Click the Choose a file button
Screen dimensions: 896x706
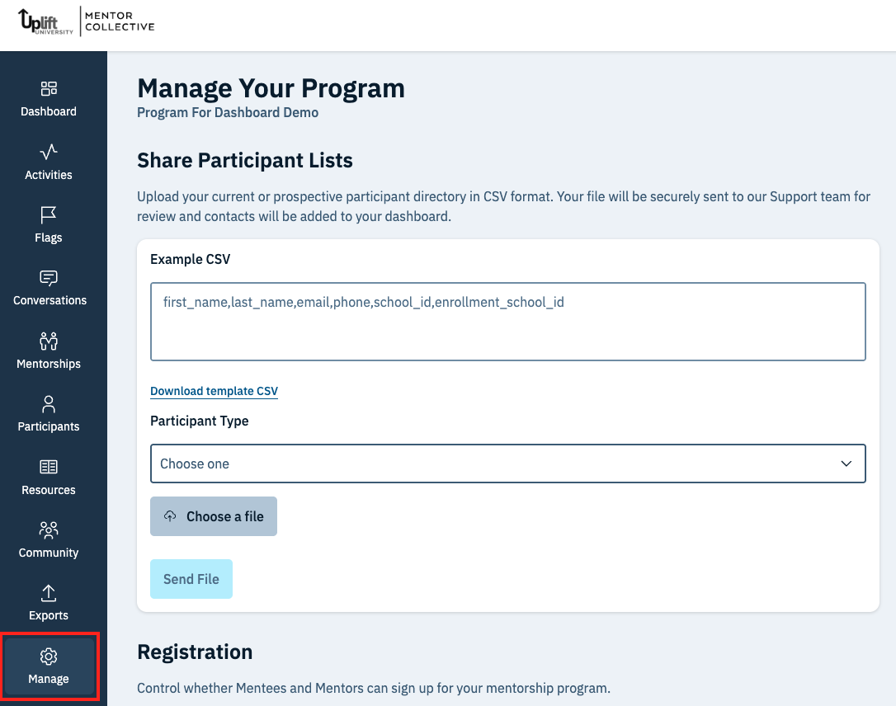(x=214, y=516)
